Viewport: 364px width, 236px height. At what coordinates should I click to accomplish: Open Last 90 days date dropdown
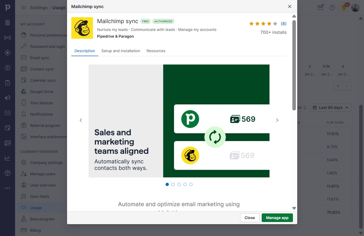tap(331, 108)
